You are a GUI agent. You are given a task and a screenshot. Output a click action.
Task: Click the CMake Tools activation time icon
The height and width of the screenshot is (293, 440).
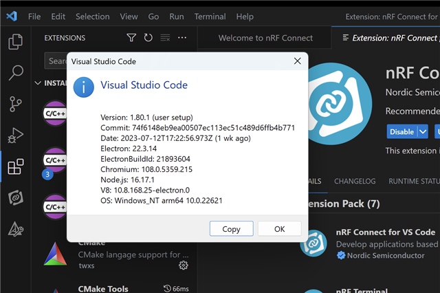tap(167, 288)
